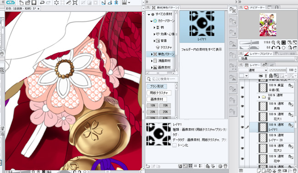This screenshot has width=298, height=173.
Task: Toggle snap to special ruler icon
Action: coord(110,3)
